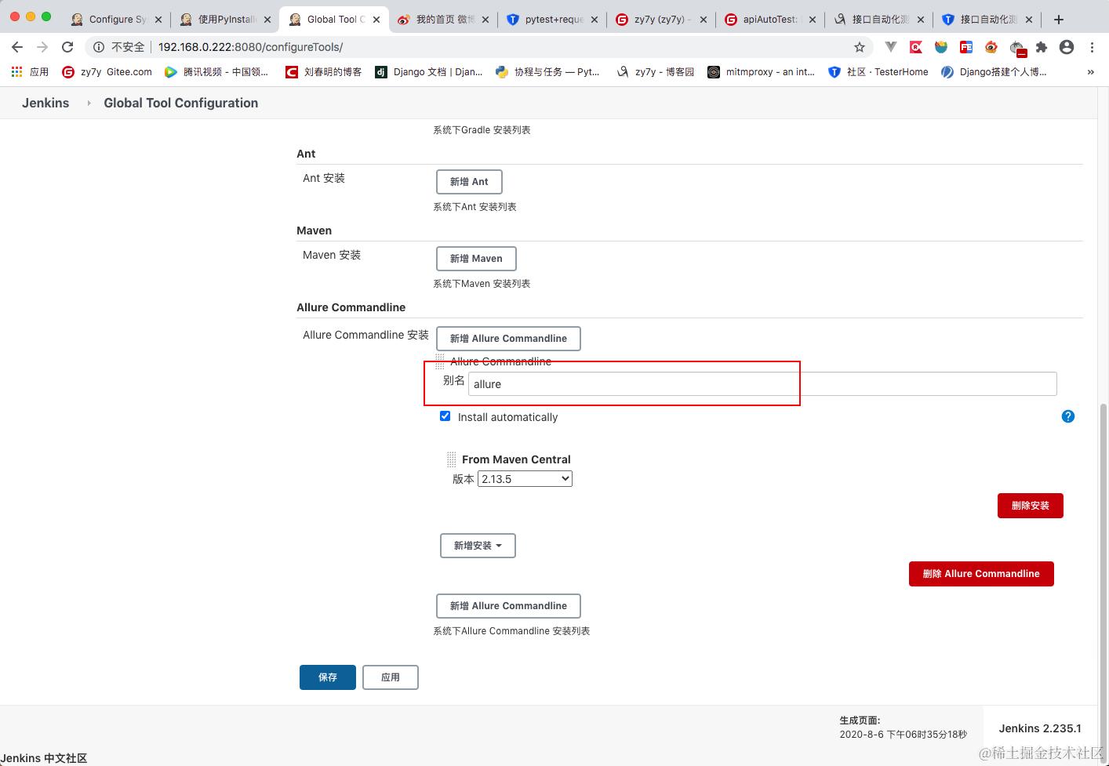The width and height of the screenshot is (1109, 766).
Task: Click the 应用 apply button
Action: click(x=391, y=677)
